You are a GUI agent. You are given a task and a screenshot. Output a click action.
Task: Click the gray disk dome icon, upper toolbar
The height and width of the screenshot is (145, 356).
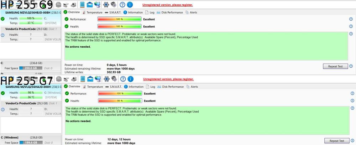coord(58,5)
